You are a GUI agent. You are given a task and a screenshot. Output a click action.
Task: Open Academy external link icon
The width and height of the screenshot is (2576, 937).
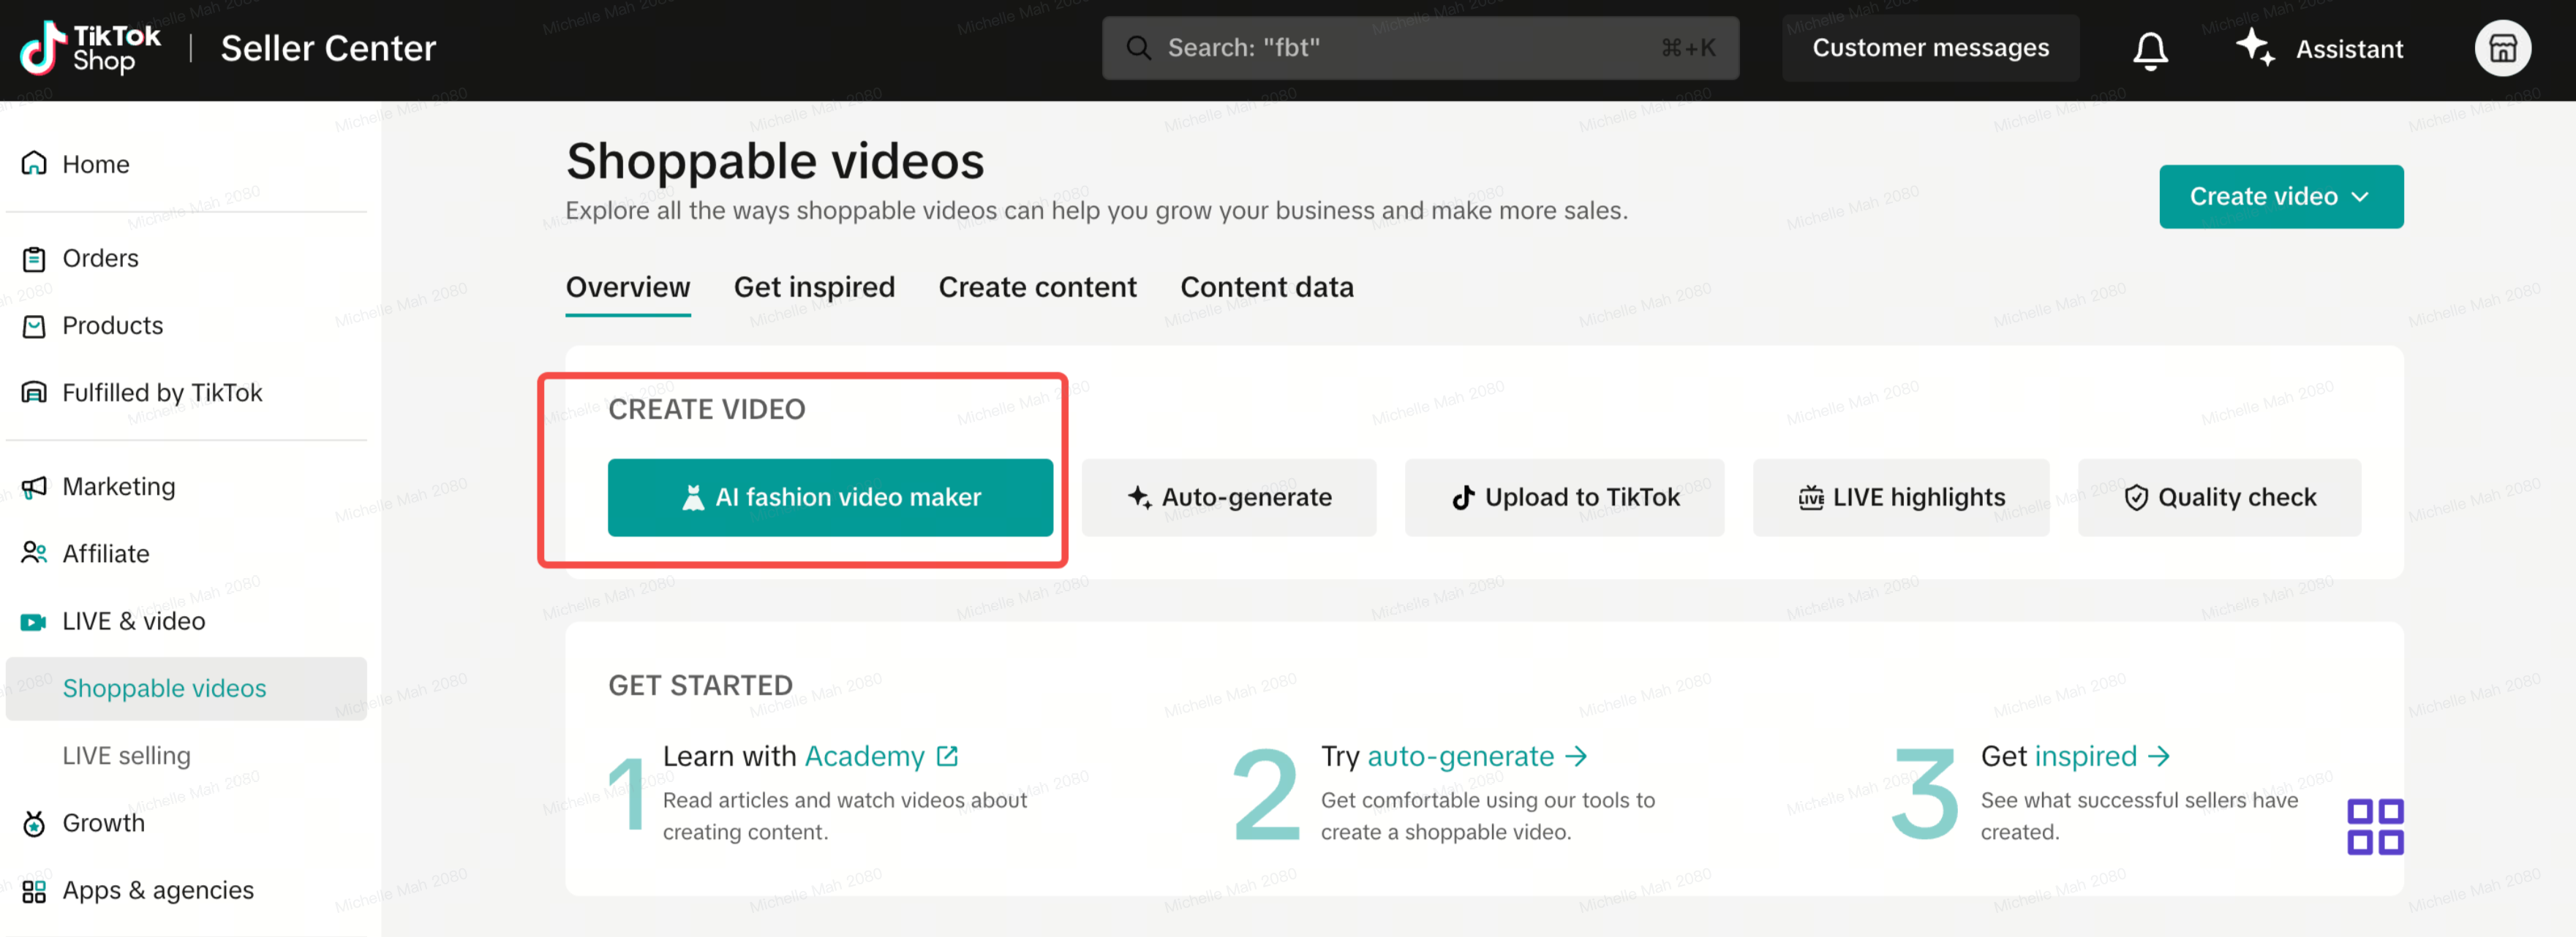[947, 756]
